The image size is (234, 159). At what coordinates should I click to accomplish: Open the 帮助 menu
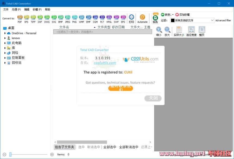[x=47, y=10]
